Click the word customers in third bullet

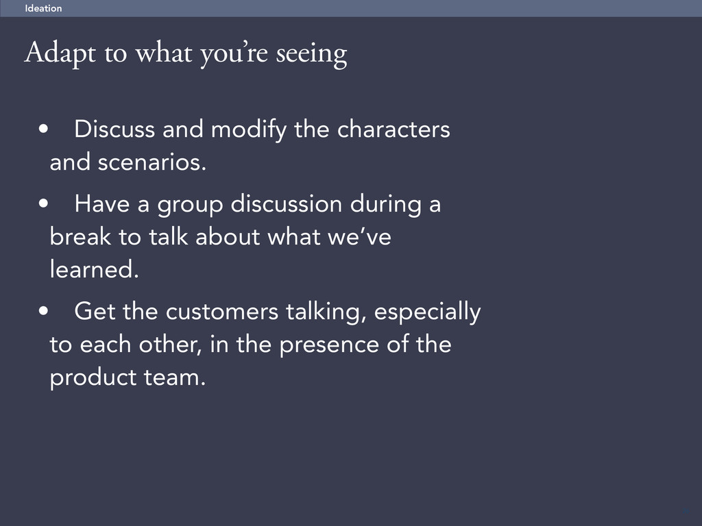[222, 312]
